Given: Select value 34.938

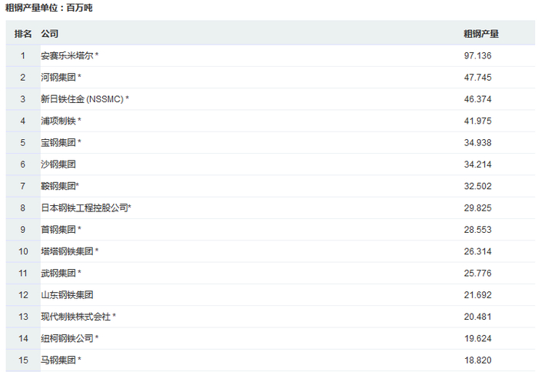Looking at the screenshot, I should pyautogui.click(x=477, y=142).
